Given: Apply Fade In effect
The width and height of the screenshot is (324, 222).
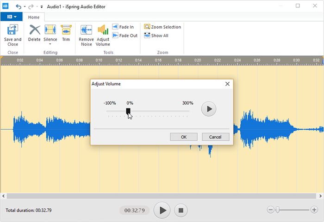Looking at the screenshot, I should click(x=123, y=27).
